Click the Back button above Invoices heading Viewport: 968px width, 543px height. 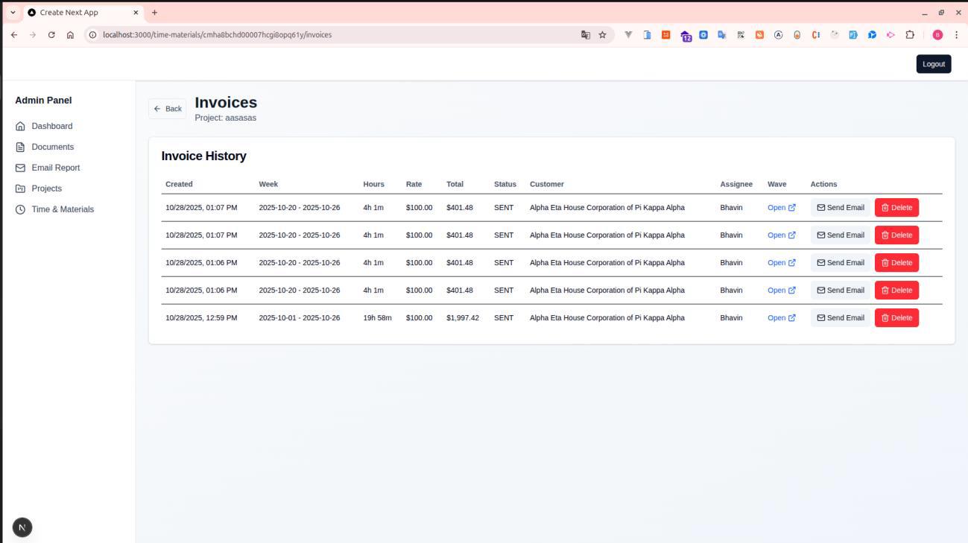click(168, 108)
